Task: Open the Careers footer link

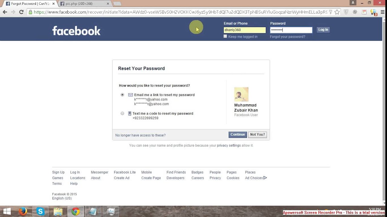Action: click(198, 178)
